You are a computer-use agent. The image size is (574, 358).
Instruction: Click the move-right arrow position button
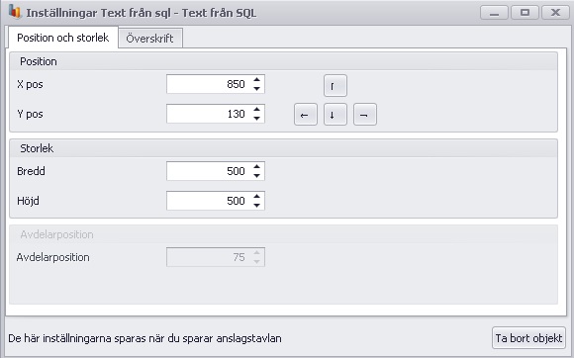coord(364,115)
